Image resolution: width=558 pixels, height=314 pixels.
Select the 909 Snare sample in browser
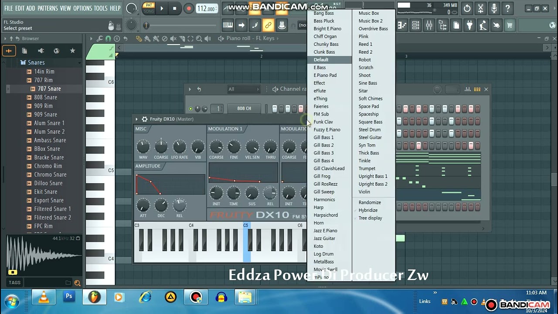(x=45, y=114)
